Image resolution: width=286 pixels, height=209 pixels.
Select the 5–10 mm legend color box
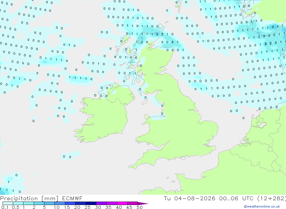point(49,203)
